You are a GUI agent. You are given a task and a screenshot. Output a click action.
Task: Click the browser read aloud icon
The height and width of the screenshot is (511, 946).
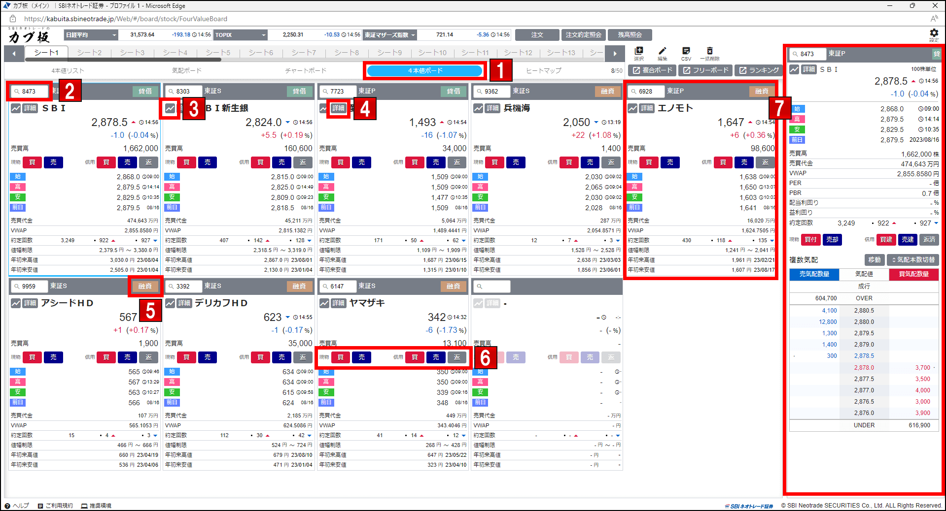click(934, 19)
